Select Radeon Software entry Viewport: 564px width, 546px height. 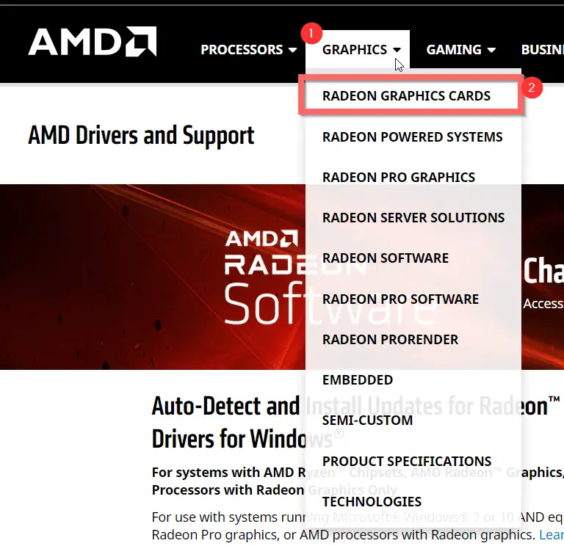(386, 258)
